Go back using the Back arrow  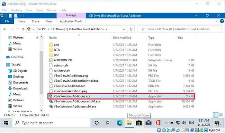coord(5,29)
